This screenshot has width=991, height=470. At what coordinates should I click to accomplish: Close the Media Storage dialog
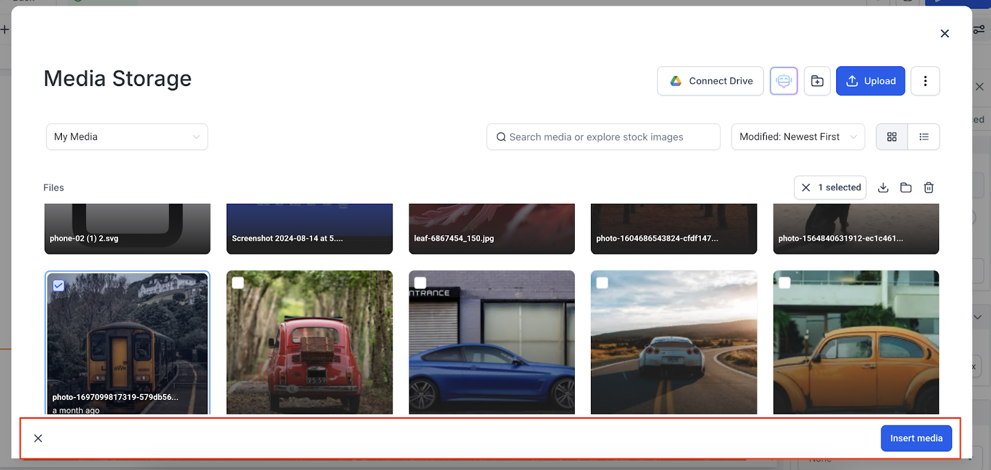pos(945,33)
